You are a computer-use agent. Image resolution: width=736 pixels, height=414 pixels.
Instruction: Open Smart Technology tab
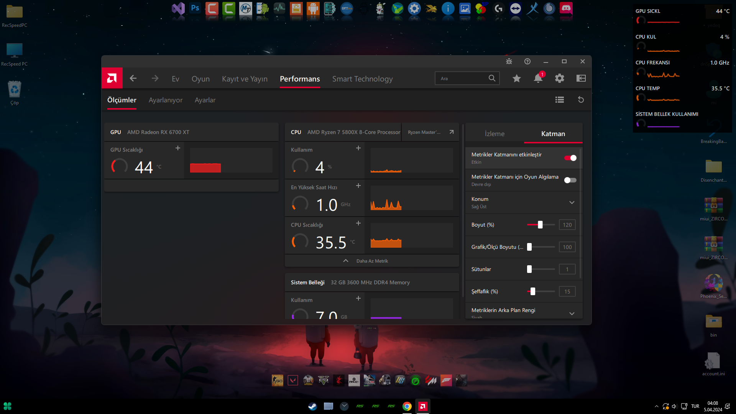(x=362, y=79)
